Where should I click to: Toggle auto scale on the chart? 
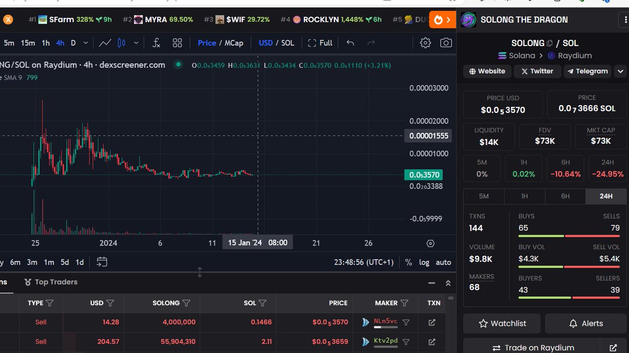click(x=443, y=263)
